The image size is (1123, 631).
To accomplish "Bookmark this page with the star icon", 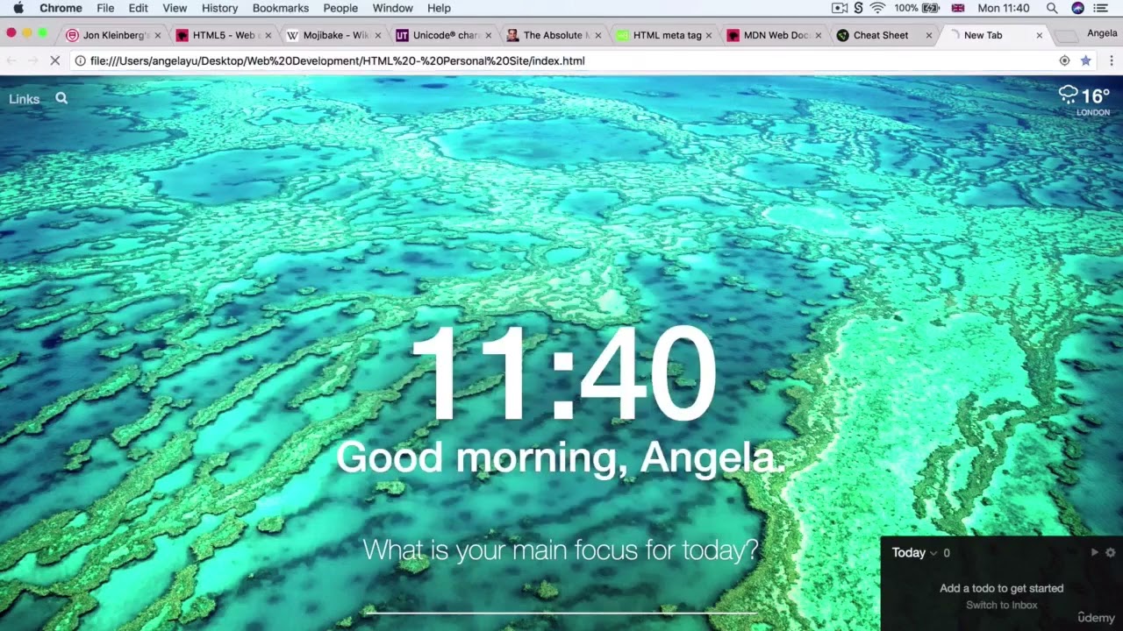I will coord(1085,60).
